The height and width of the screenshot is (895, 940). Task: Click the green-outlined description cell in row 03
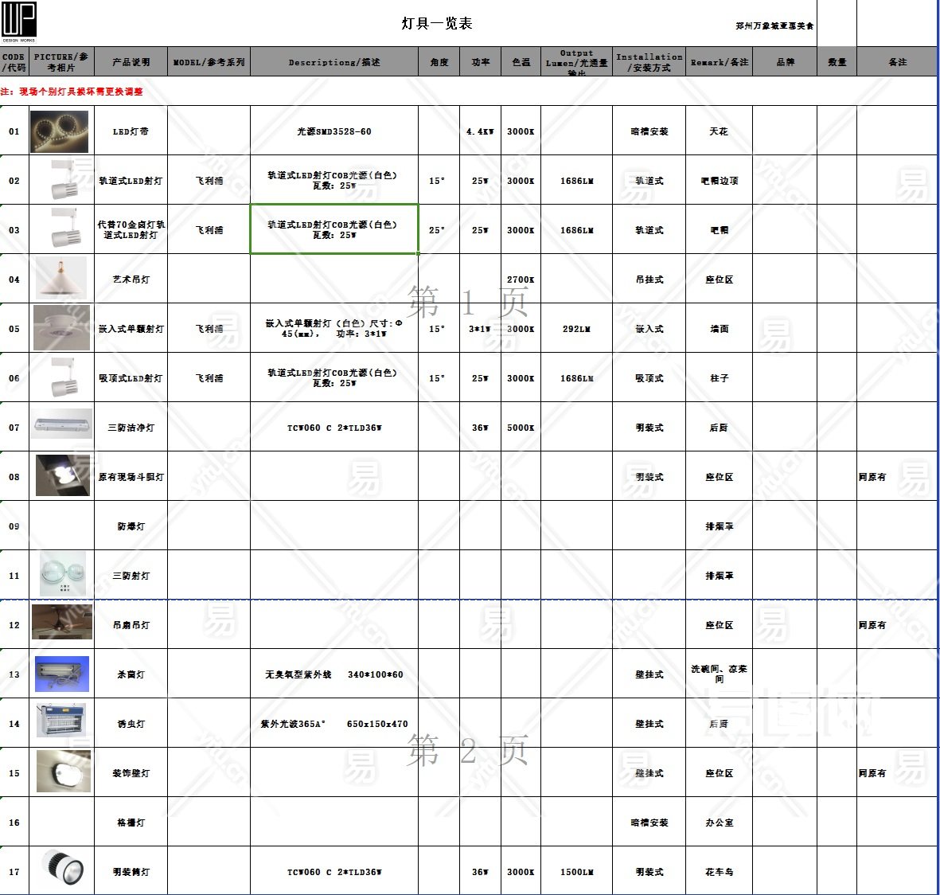[334, 229]
